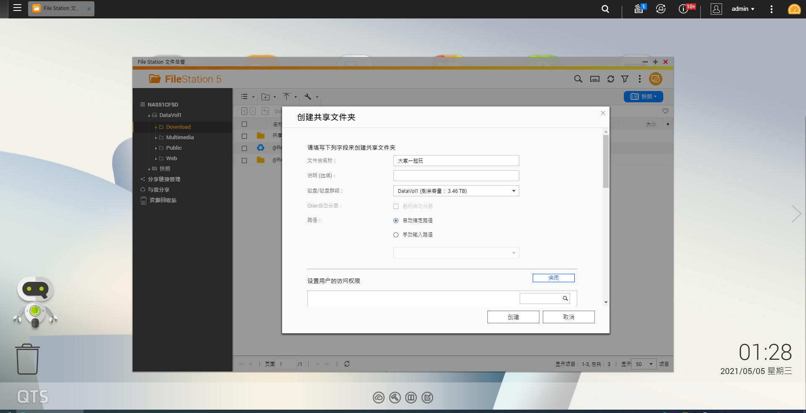Refresh the file list view

coord(611,79)
